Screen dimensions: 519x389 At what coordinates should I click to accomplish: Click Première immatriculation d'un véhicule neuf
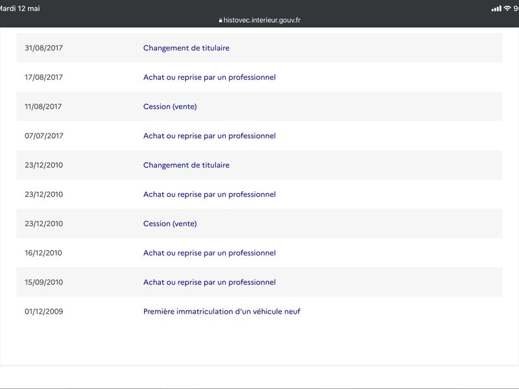pyautogui.click(x=222, y=311)
